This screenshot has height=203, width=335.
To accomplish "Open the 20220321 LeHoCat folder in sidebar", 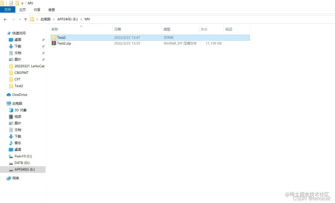I will [x=29, y=66].
